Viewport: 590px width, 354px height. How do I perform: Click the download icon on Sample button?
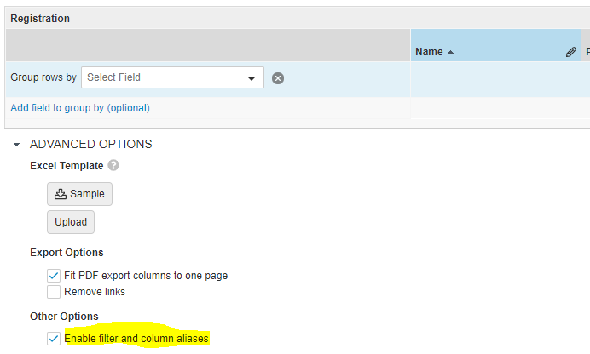pos(61,194)
